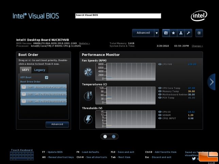Toggle PCH Temp visibility eye
Image resolution: width=219 pixels, height=164 pixels.
coord(160,98)
